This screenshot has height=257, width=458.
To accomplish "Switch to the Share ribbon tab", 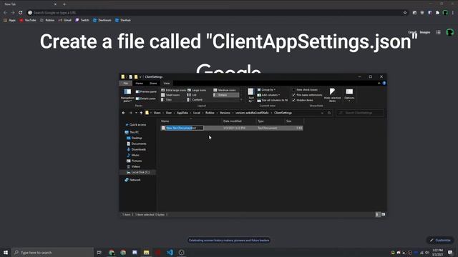I will 153,84.
